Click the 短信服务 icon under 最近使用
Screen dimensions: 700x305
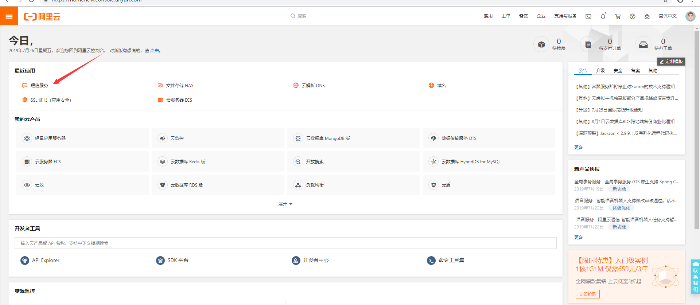tap(25, 85)
